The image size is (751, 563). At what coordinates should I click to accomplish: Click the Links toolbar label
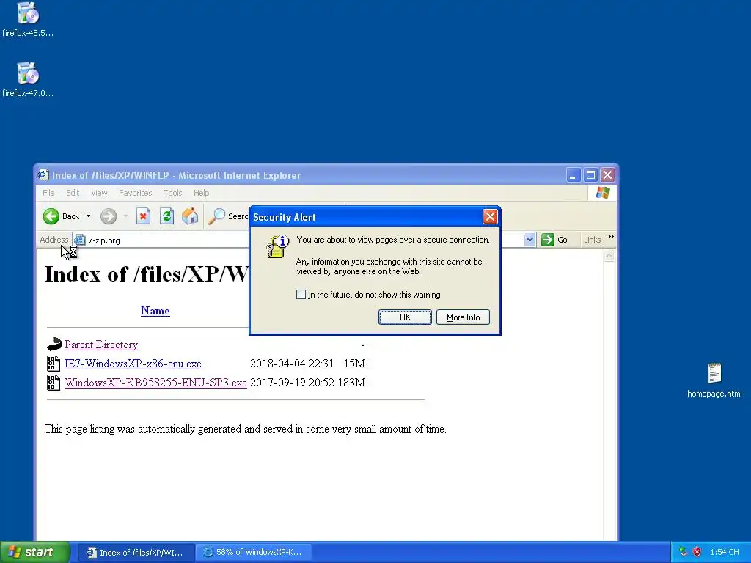[x=592, y=240]
